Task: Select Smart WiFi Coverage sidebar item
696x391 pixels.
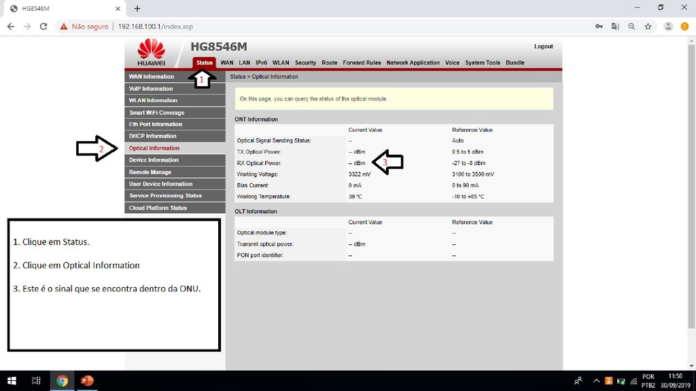Action: pos(175,113)
